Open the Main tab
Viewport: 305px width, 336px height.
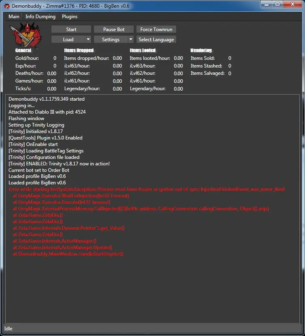[14, 17]
